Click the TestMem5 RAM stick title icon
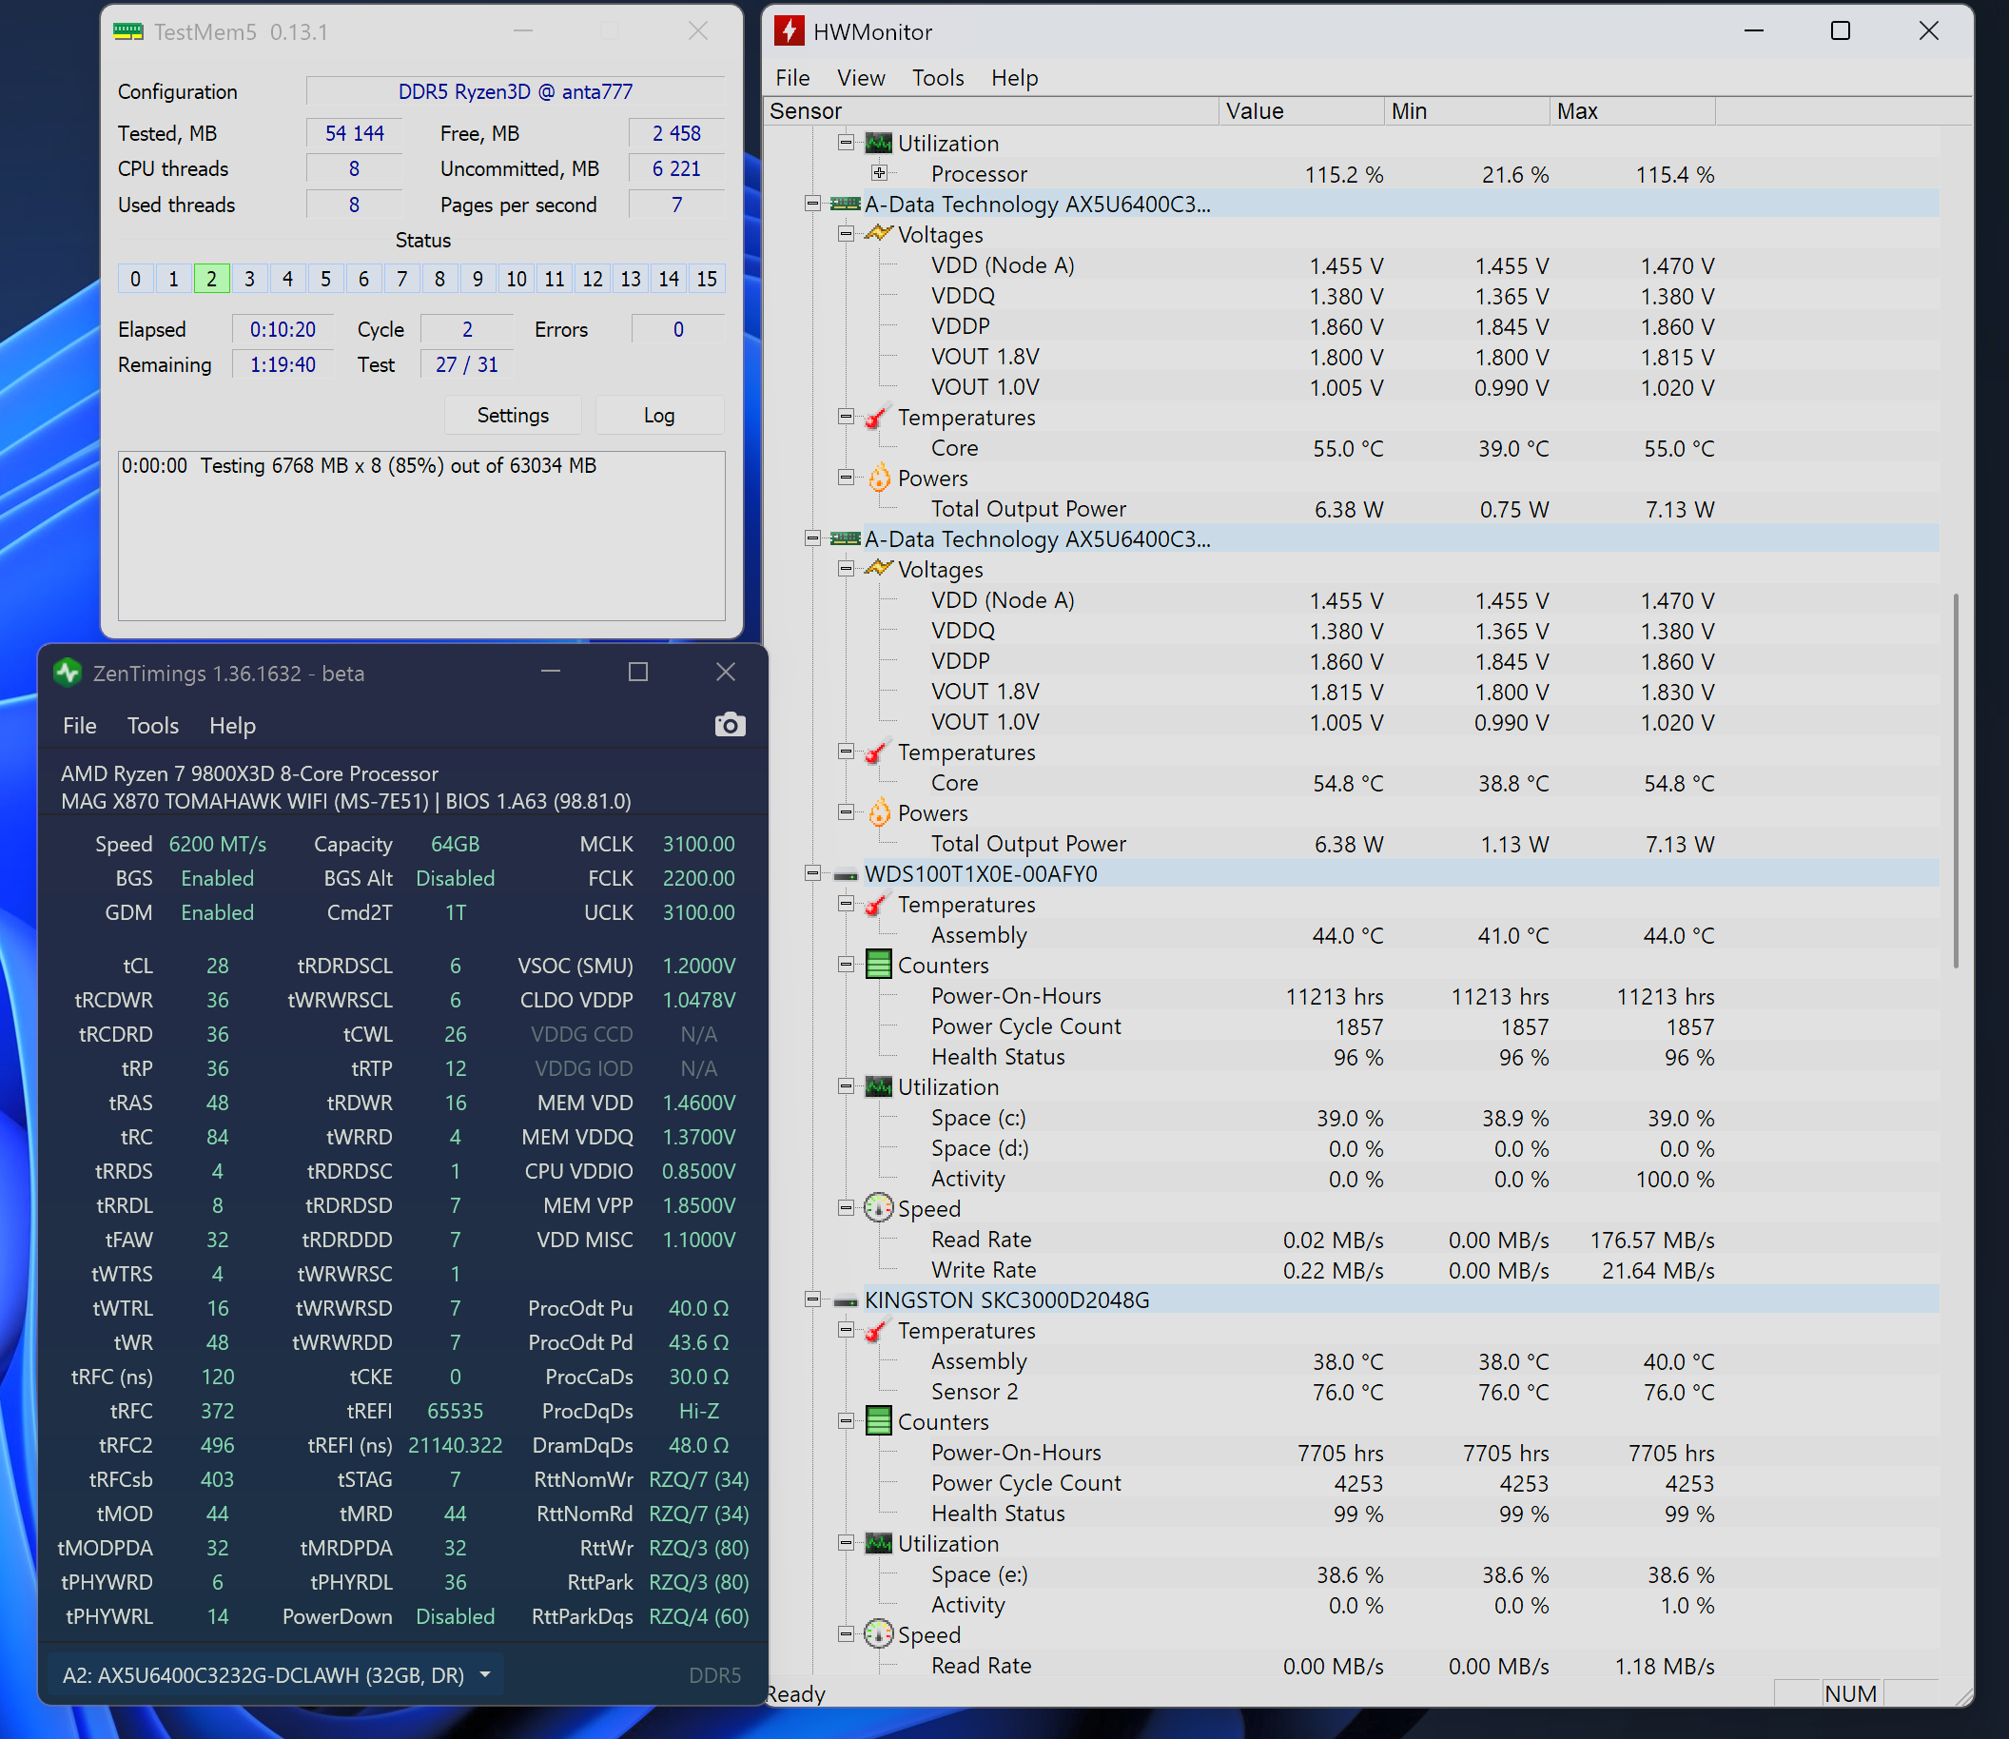Viewport: 2009px width, 1739px height. coord(128,32)
